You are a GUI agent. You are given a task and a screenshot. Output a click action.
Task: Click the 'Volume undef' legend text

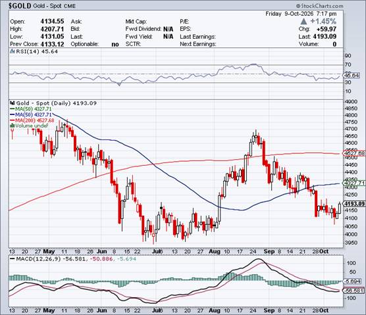(x=32, y=126)
